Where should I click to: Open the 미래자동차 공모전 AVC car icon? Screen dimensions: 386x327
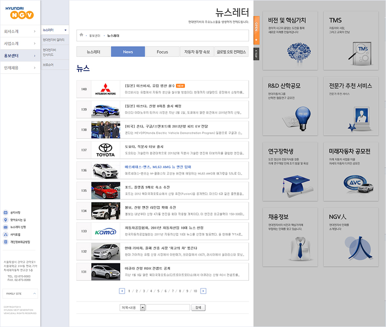tap(359, 185)
